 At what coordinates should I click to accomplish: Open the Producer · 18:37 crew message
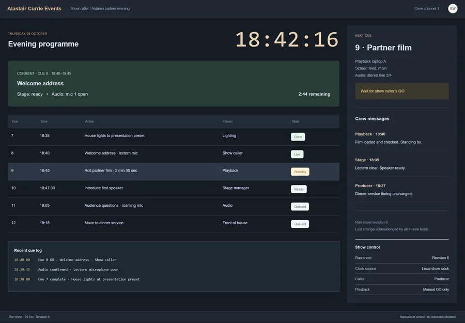402,190
